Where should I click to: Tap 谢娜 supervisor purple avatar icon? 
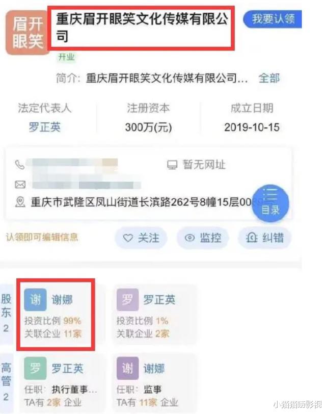(x=128, y=368)
